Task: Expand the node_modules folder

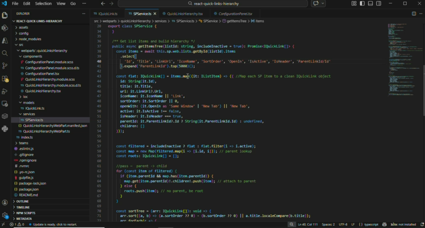Action: click(30, 39)
